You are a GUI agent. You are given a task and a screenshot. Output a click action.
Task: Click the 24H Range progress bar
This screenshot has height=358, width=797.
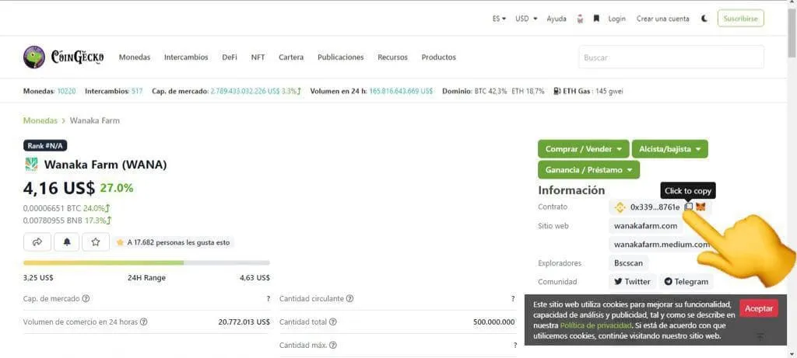(x=146, y=262)
